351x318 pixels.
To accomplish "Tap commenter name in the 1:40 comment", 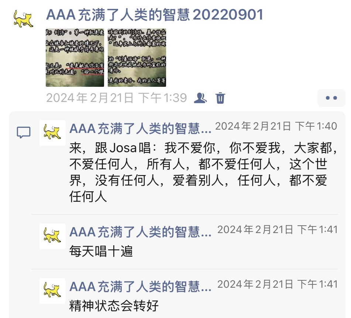I will [x=140, y=129].
